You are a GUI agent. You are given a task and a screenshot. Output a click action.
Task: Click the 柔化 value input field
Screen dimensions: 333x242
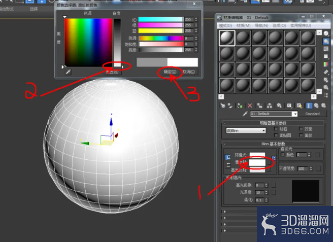pos(259,200)
